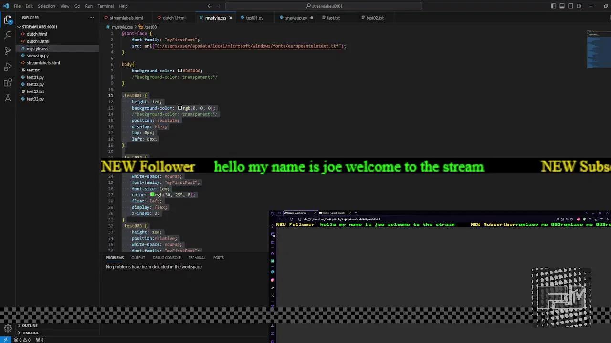Open the #303030 color swatch
611x343 pixels.
180,71
